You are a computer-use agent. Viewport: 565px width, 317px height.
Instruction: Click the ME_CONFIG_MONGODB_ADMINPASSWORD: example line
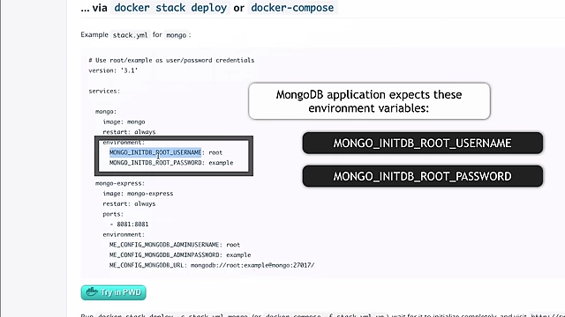click(x=180, y=254)
